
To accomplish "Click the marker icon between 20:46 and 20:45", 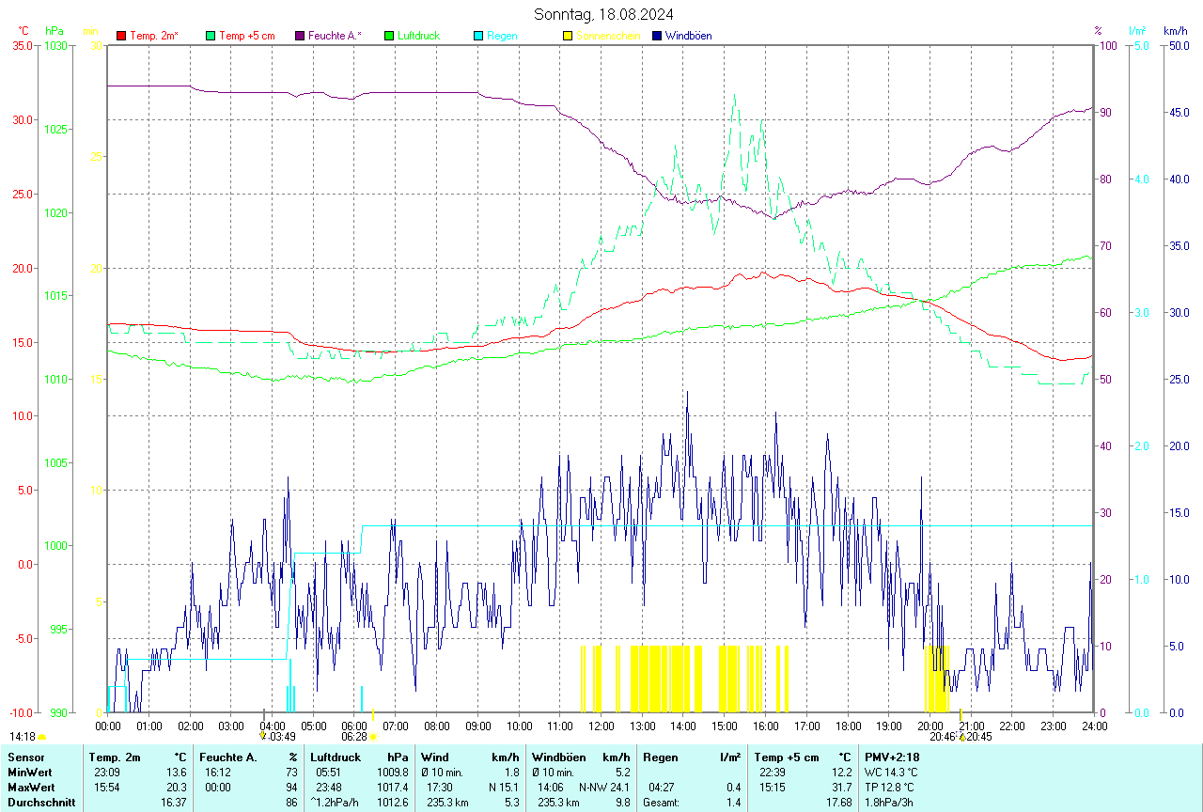I will (962, 738).
